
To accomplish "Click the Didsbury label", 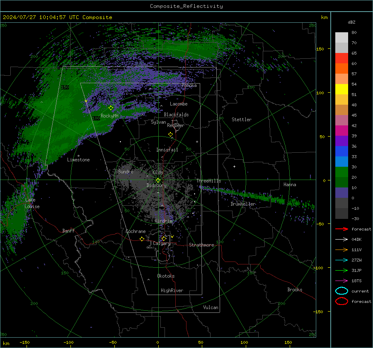I will click(x=156, y=185).
